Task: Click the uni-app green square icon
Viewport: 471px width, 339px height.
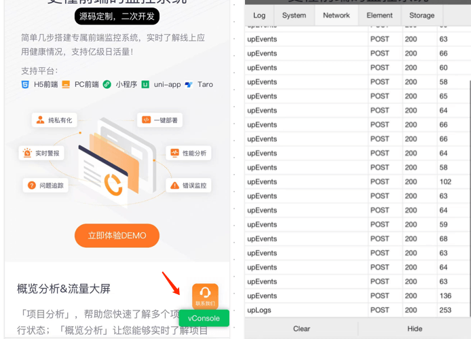Action: click(145, 84)
